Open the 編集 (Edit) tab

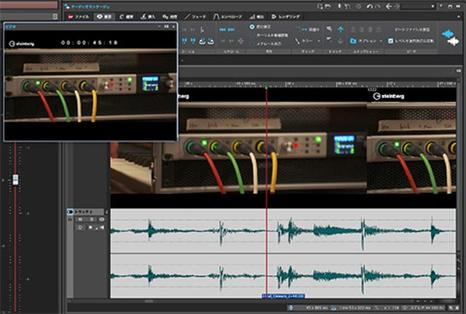click(x=126, y=17)
